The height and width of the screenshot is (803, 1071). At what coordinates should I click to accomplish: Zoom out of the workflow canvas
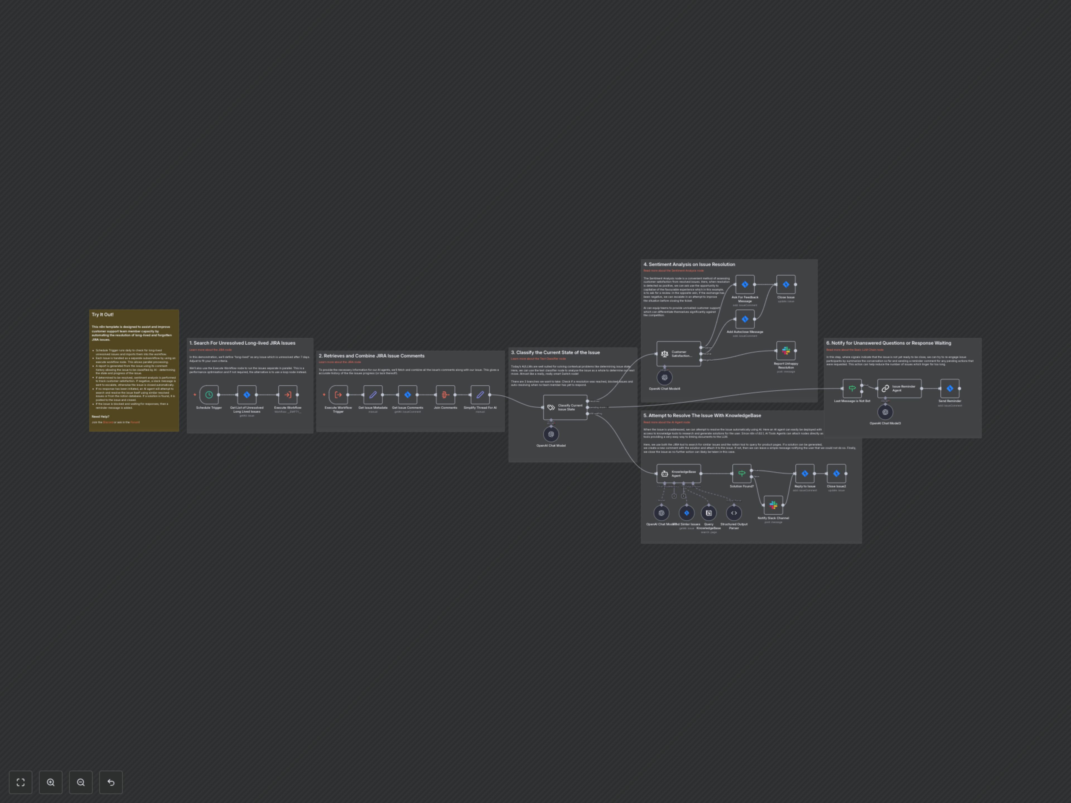tap(81, 782)
